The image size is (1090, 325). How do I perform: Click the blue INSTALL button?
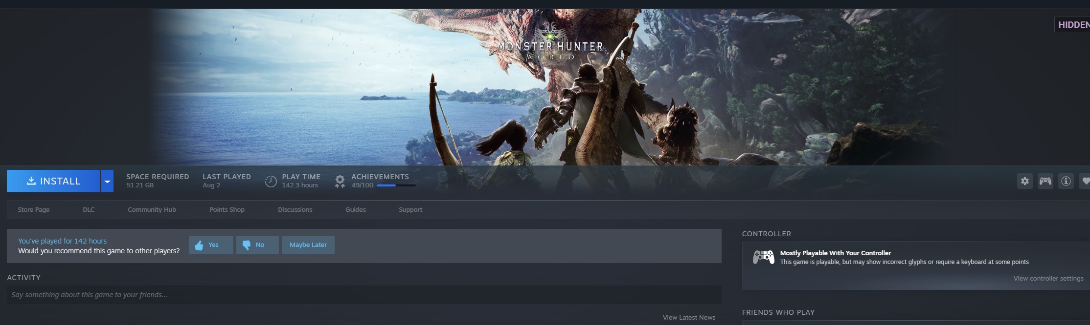click(53, 181)
